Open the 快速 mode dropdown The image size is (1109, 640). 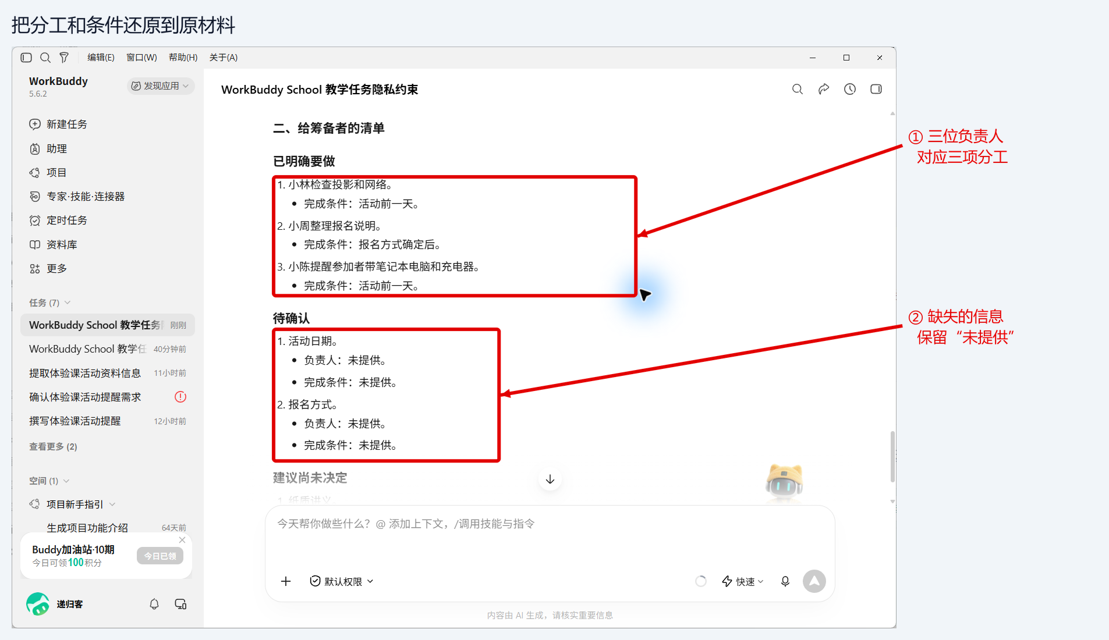click(x=742, y=581)
